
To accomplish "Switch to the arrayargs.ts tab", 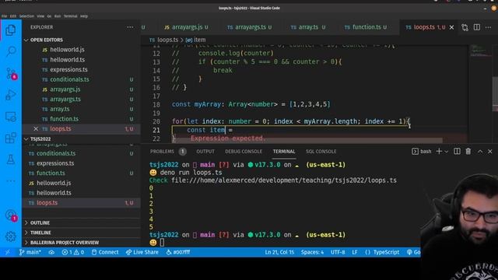I will click(x=250, y=27).
